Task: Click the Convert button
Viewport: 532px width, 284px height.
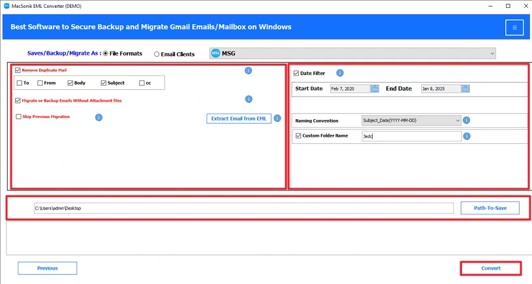Action: (491, 268)
